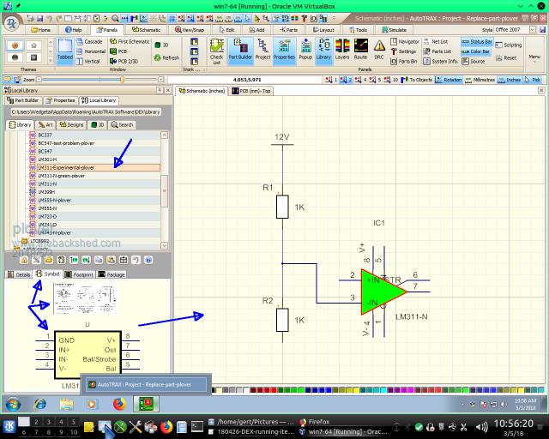The image size is (549, 439).
Task: Click the Layers panel icon
Action: tap(342, 51)
